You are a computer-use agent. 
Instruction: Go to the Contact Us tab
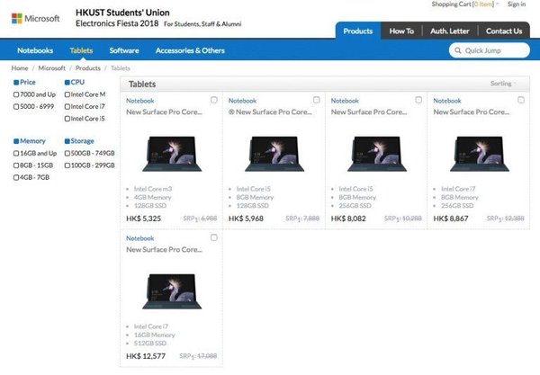[x=504, y=31]
